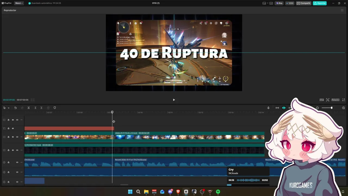Click the Cry song title in music overlay

click(231, 170)
